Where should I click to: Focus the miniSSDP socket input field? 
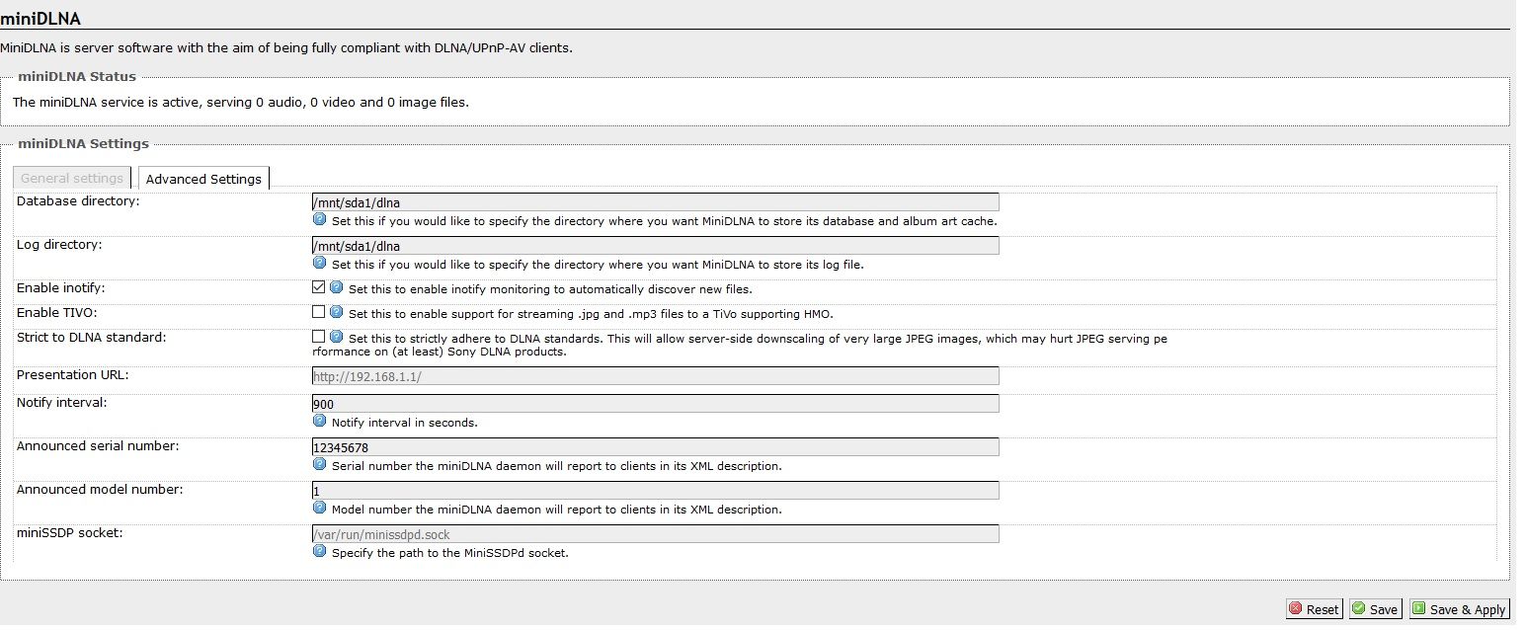coord(655,534)
